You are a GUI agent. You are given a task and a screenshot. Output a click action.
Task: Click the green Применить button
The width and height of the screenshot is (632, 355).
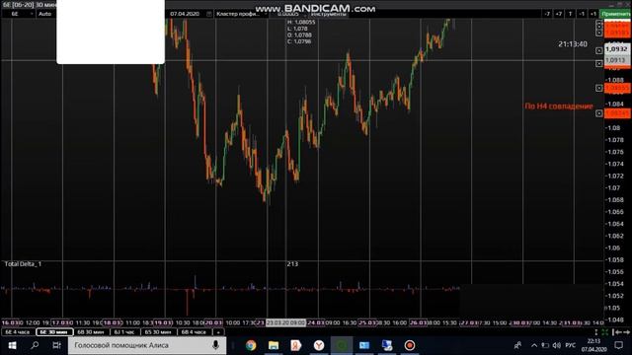(615, 14)
